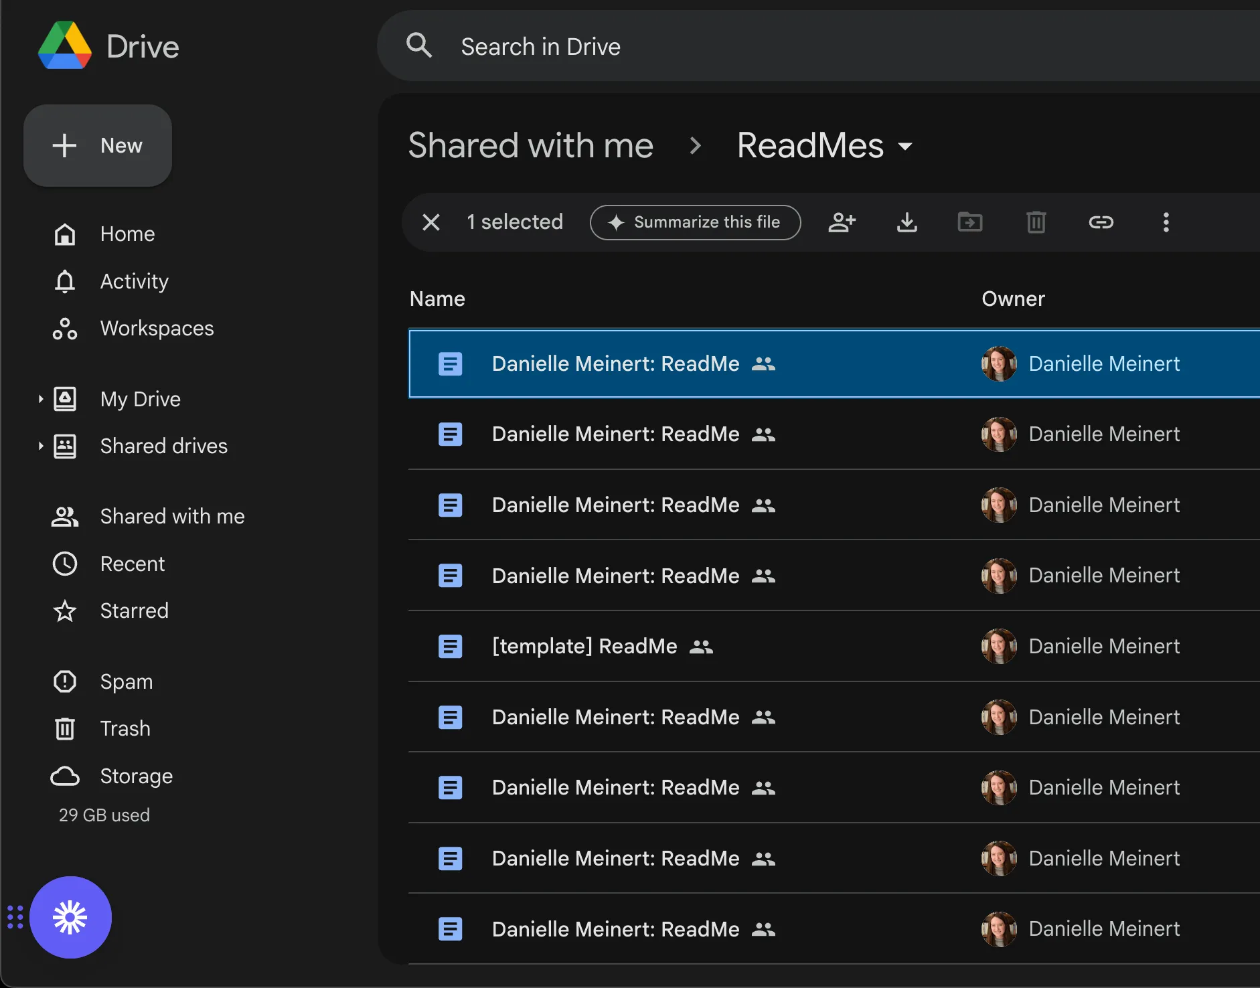Clear selection with the X button
The width and height of the screenshot is (1260, 988).
(x=431, y=222)
